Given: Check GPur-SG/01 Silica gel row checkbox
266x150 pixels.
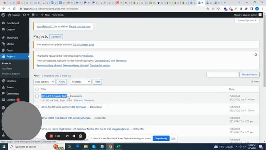Looking at the screenshot, I should [37, 107].
